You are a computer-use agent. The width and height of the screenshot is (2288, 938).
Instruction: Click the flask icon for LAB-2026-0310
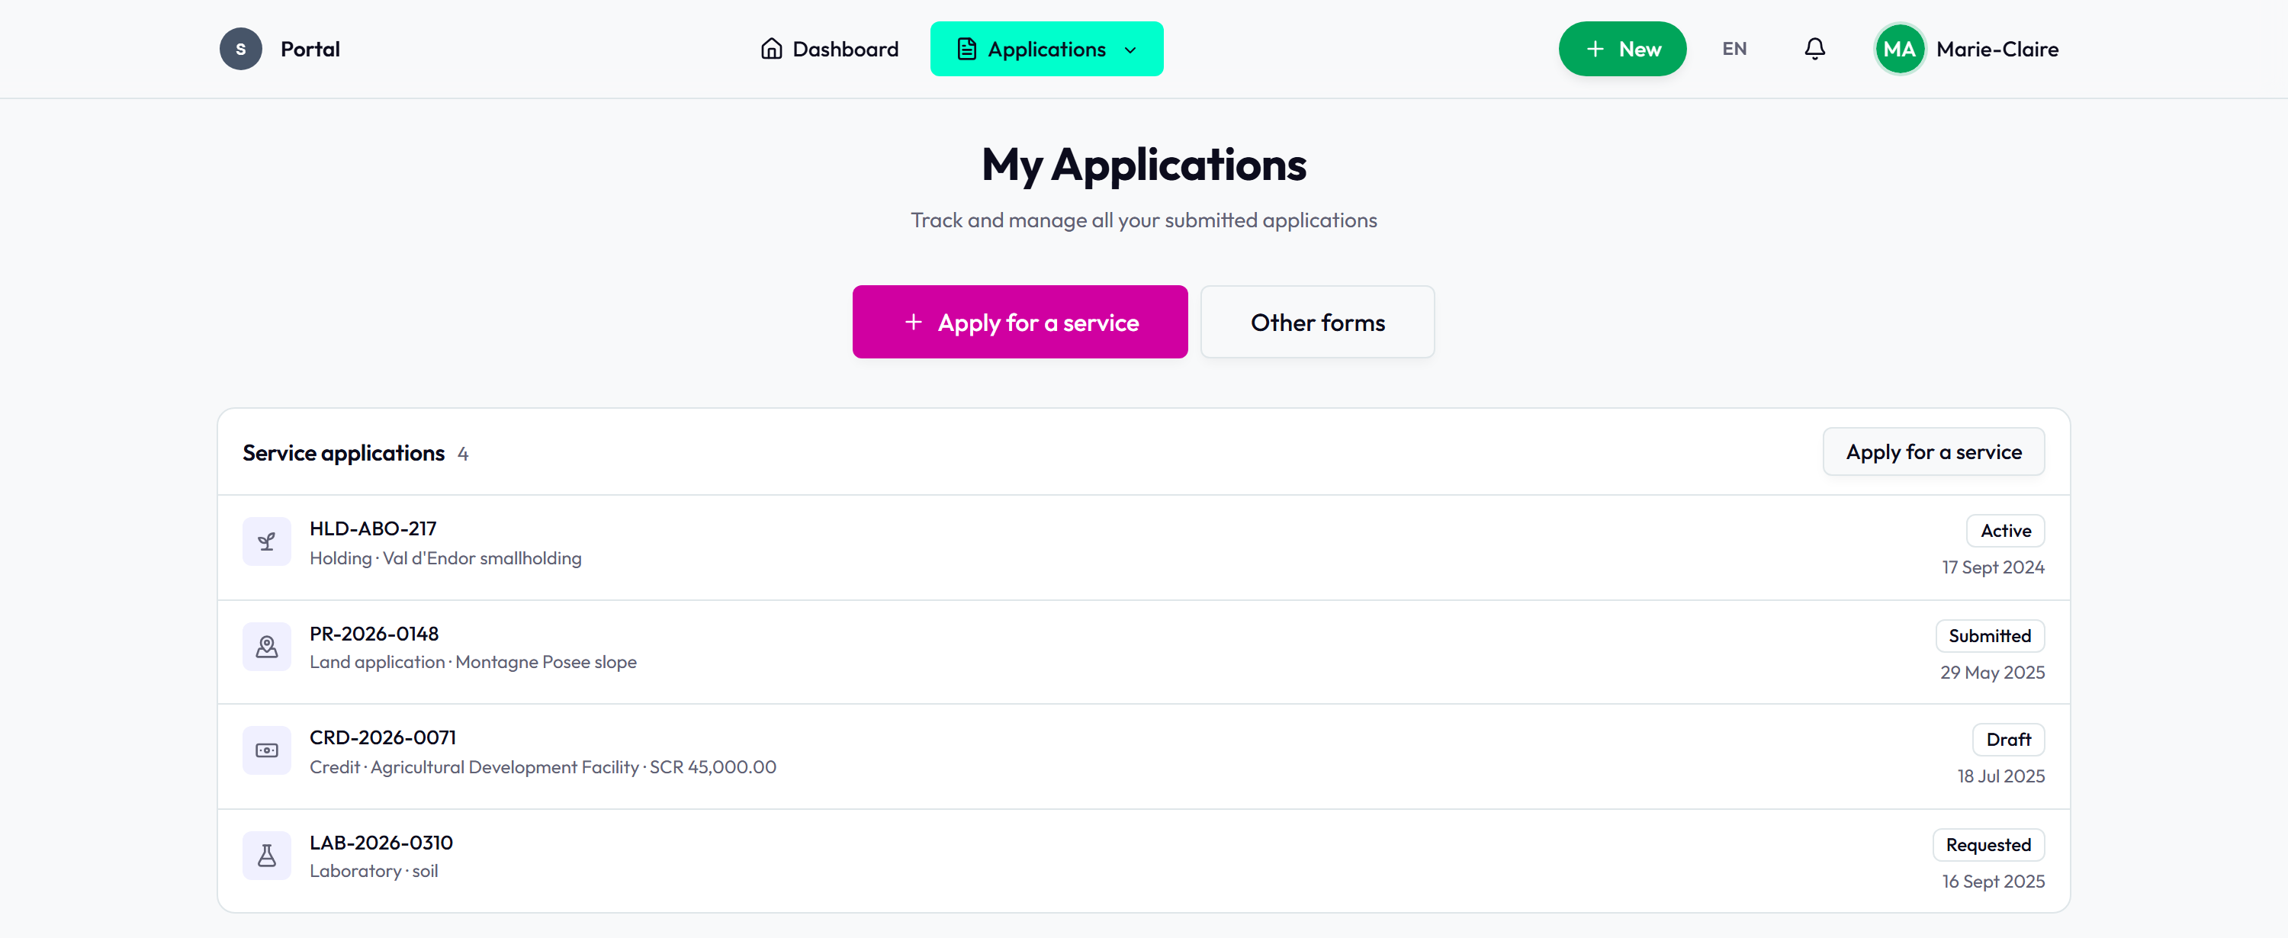[x=266, y=856]
